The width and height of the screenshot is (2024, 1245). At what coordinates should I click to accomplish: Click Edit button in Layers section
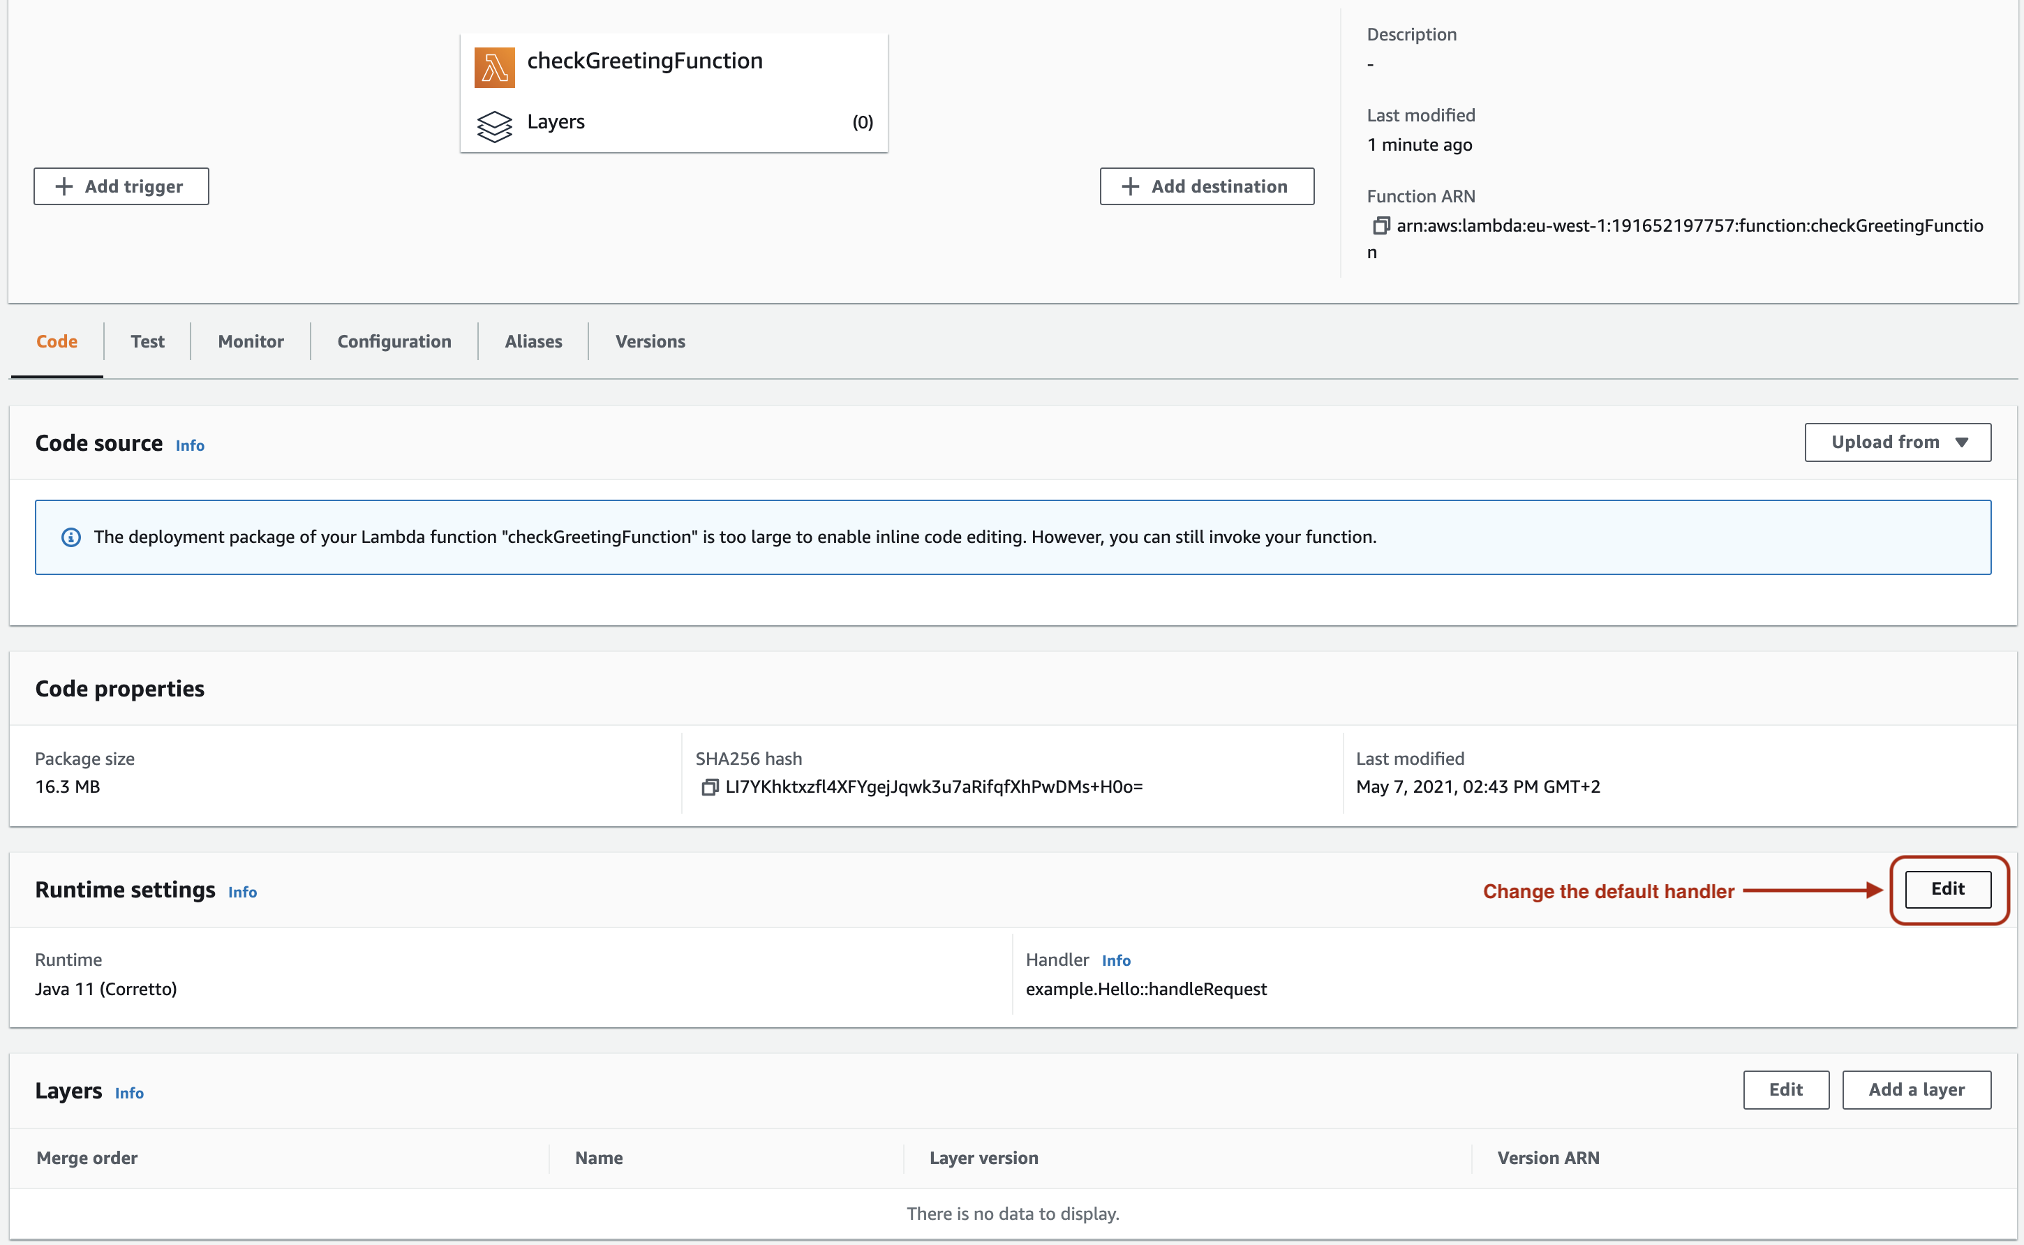[1785, 1089]
